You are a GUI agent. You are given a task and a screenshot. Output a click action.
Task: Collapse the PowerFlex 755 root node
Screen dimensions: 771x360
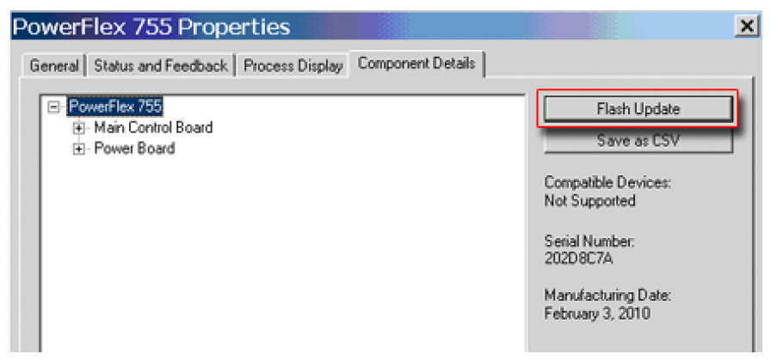(x=55, y=107)
